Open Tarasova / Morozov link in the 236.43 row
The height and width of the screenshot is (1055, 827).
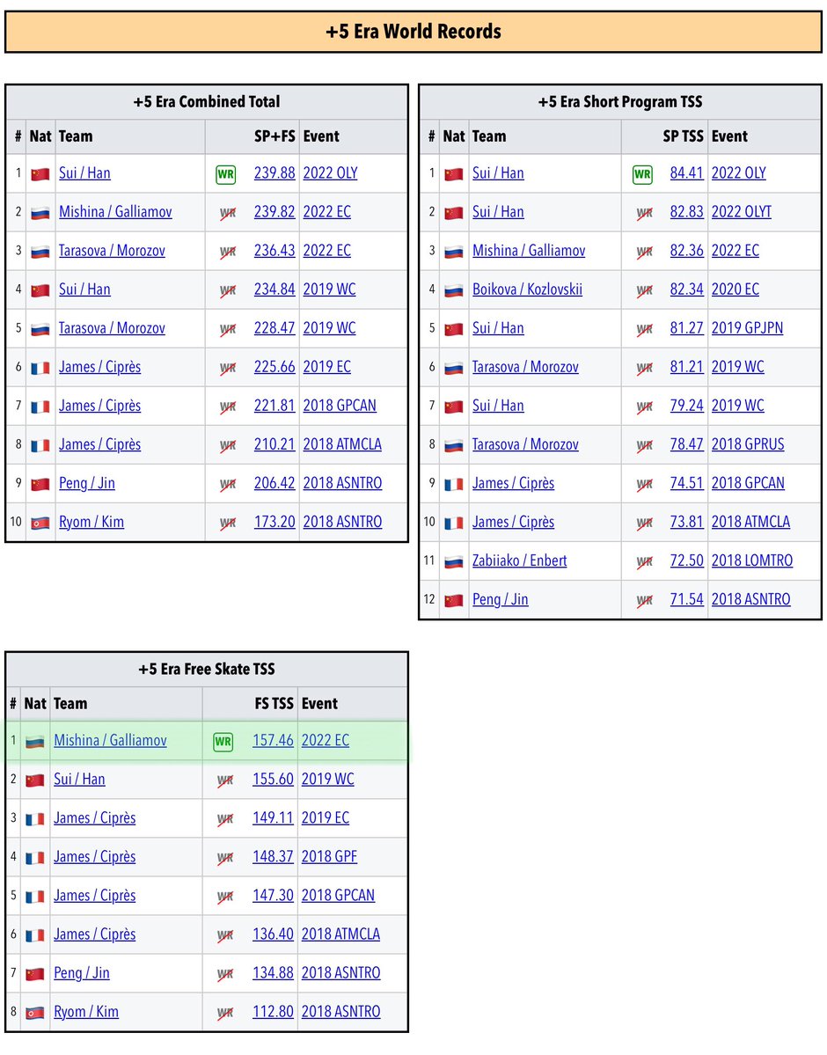[x=113, y=251]
